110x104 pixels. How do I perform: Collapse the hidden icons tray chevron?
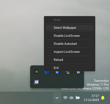point(57,98)
